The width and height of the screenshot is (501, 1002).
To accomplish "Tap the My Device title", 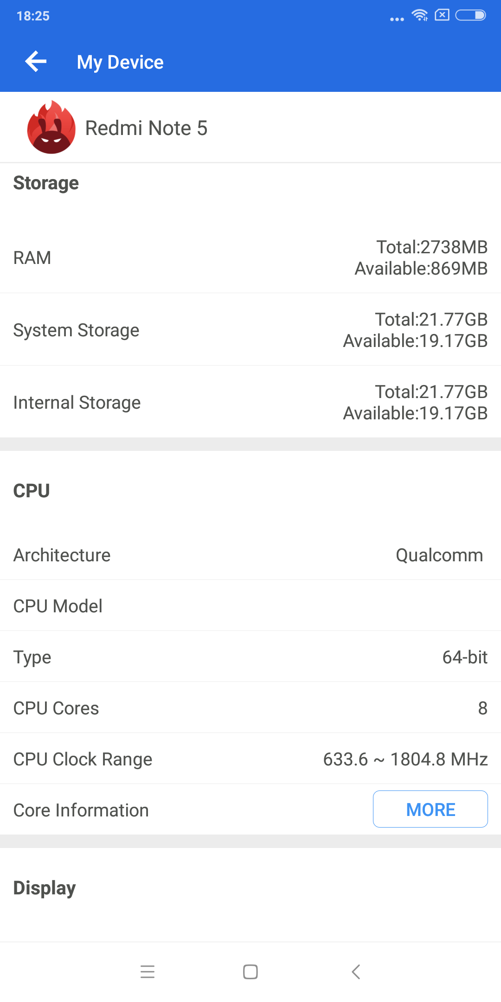I will 120,62.
